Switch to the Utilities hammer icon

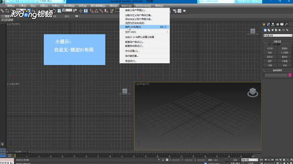pyautogui.click(x=286, y=24)
